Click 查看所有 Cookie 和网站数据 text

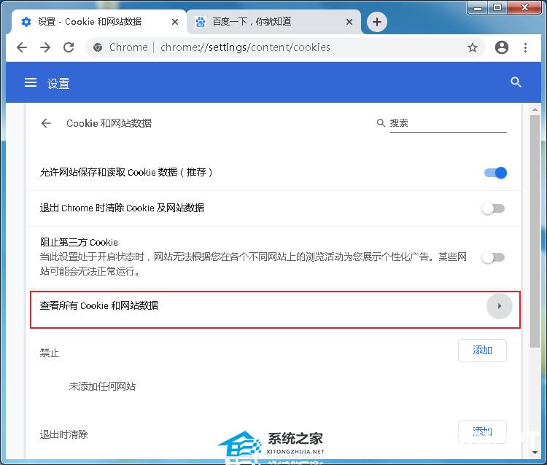[99, 305]
